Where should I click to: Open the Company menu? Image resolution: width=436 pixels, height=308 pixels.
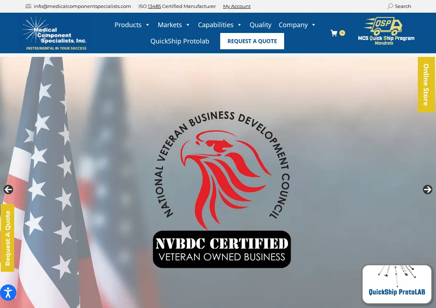click(293, 25)
